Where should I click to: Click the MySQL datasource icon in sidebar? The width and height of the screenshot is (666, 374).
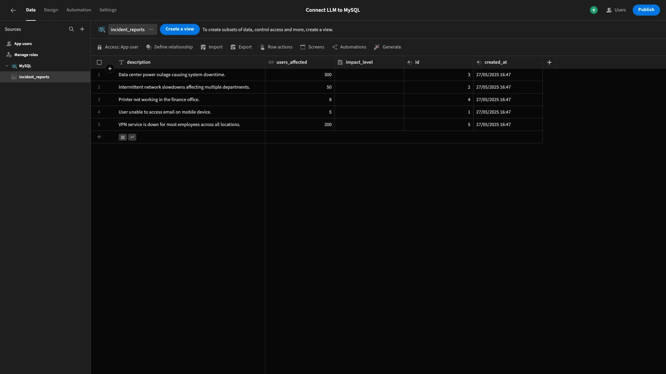pos(14,66)
